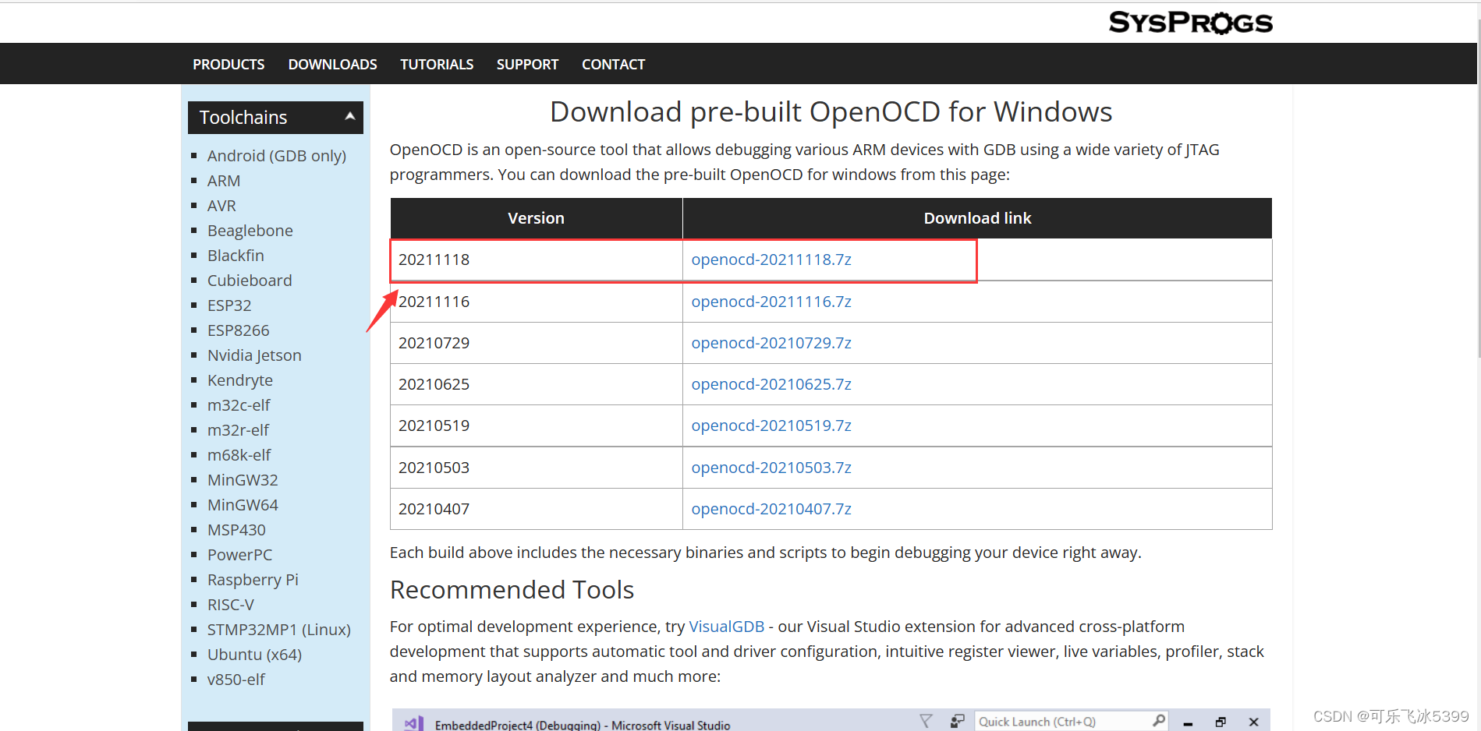Open the PRODUCTS menu
Screen dimensions: 1481x731
pyautogui.click(x=229, y=65)
